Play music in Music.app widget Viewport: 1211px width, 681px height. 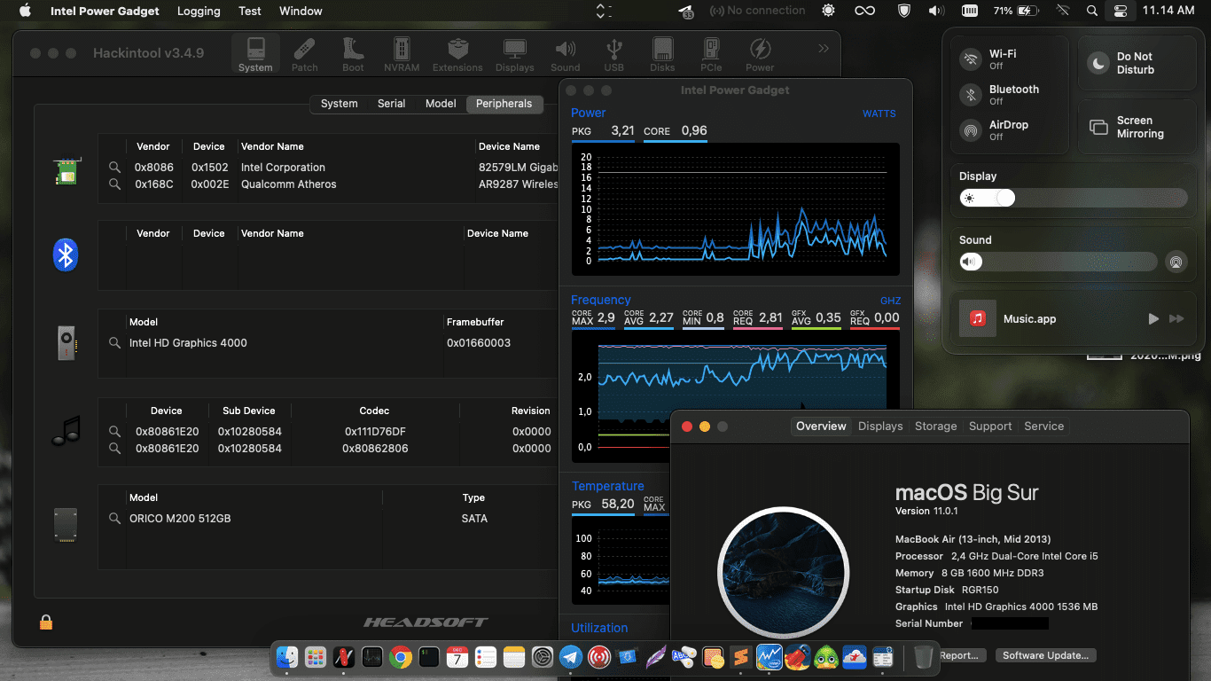pos(1152,318)
